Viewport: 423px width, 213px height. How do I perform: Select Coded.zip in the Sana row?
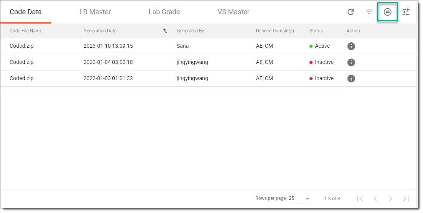[22, 46]
